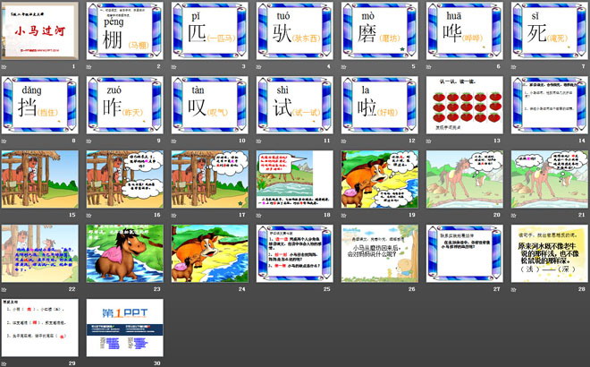The height and width of the screenshot is (367, 590).
Task: Select the mò 磨 slide thumbnail
Action: (x=380, y=30)
